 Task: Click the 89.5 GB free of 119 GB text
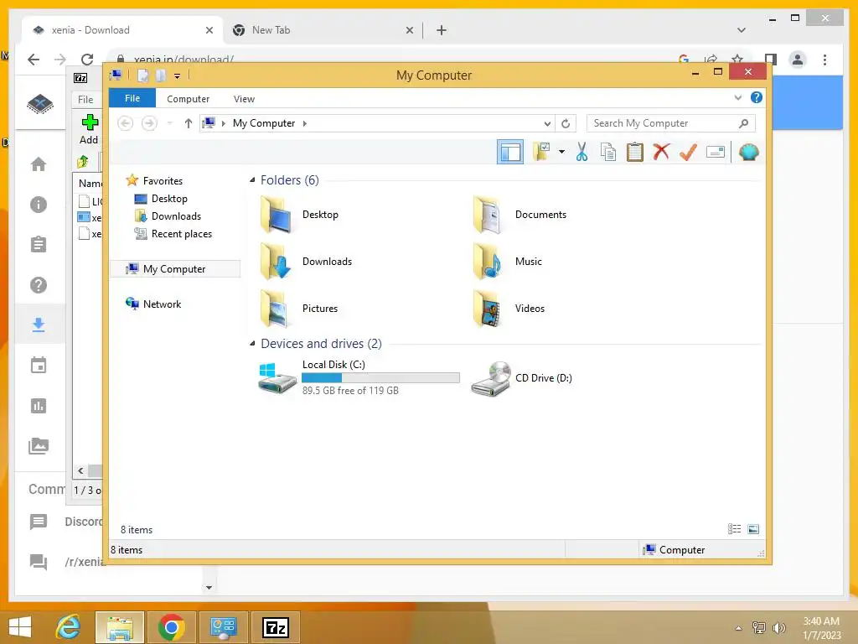tap(350, 391)
